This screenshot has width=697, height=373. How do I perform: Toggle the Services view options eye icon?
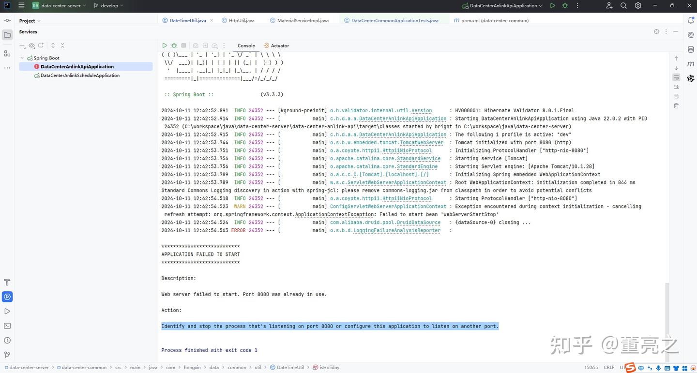pos(31,45)
